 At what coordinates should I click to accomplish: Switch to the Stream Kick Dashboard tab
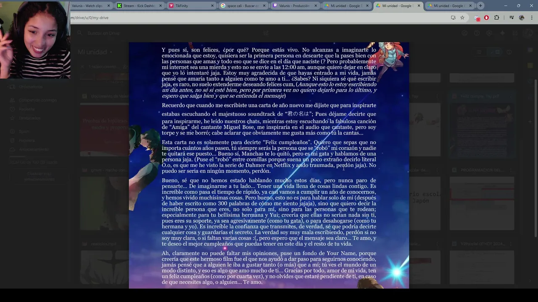click(x=139, y=6)
